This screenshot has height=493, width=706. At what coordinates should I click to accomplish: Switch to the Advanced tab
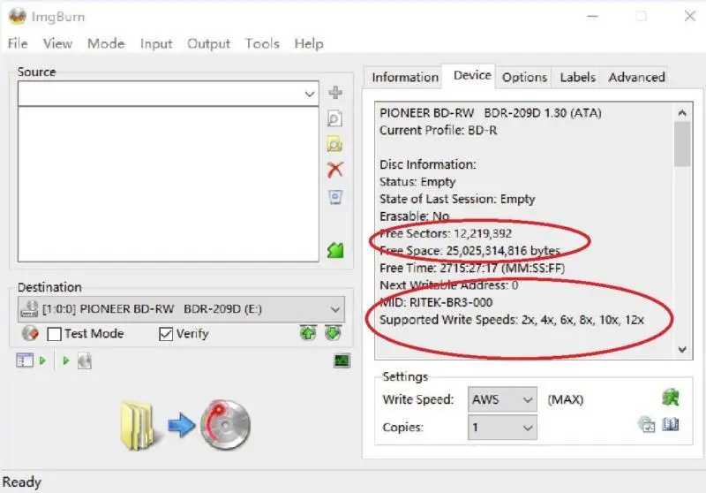pos(636,78)
